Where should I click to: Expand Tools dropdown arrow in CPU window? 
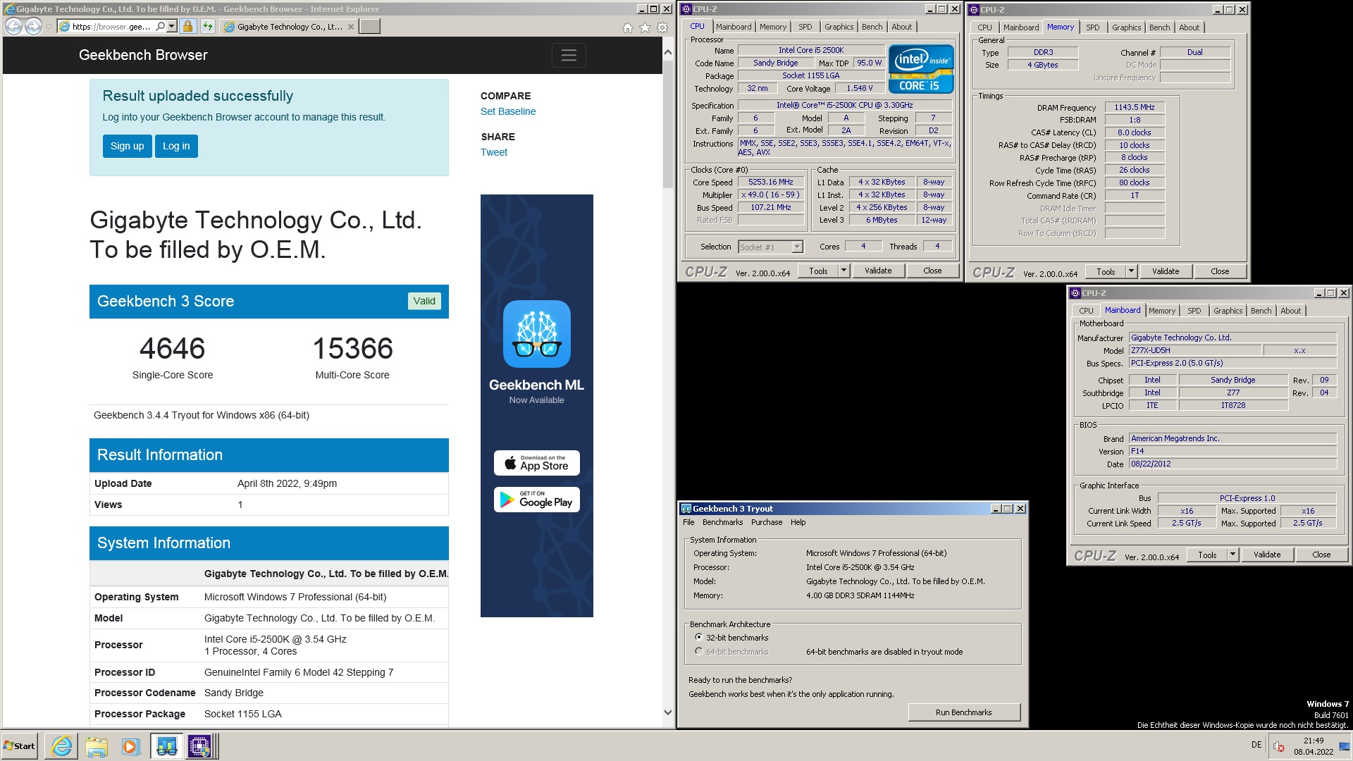point(844,271)
